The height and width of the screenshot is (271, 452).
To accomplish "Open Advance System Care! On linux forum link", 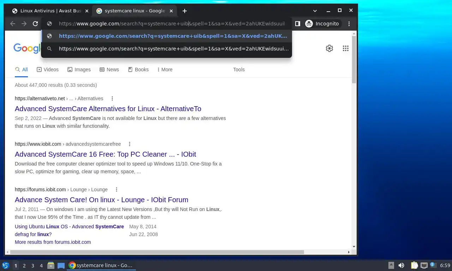I will coord(101,200).
